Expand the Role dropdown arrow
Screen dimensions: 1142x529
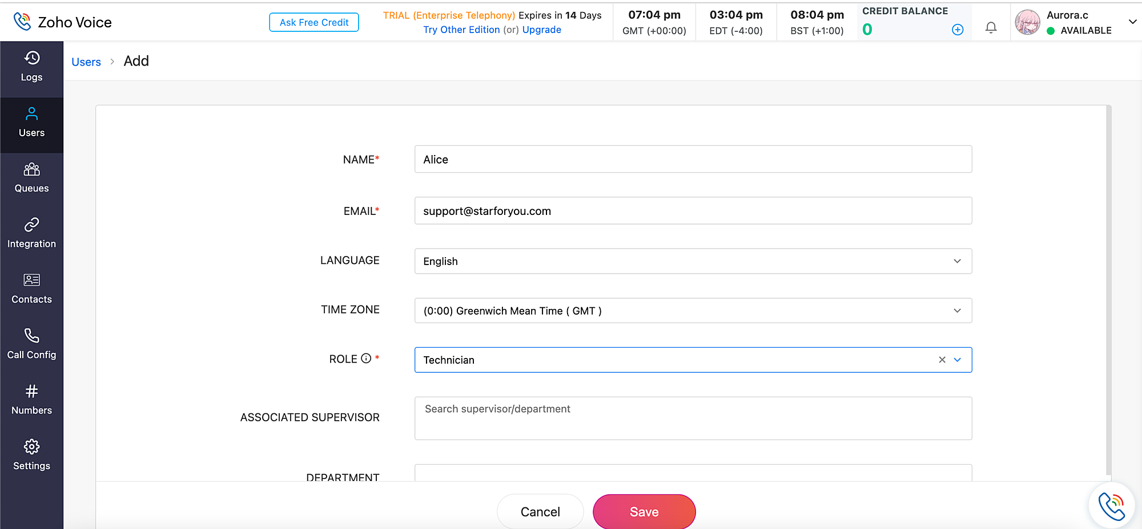click(958, 360)
